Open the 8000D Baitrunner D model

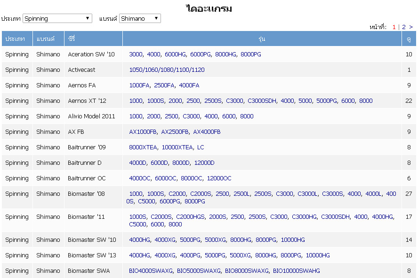click(181, 163)
